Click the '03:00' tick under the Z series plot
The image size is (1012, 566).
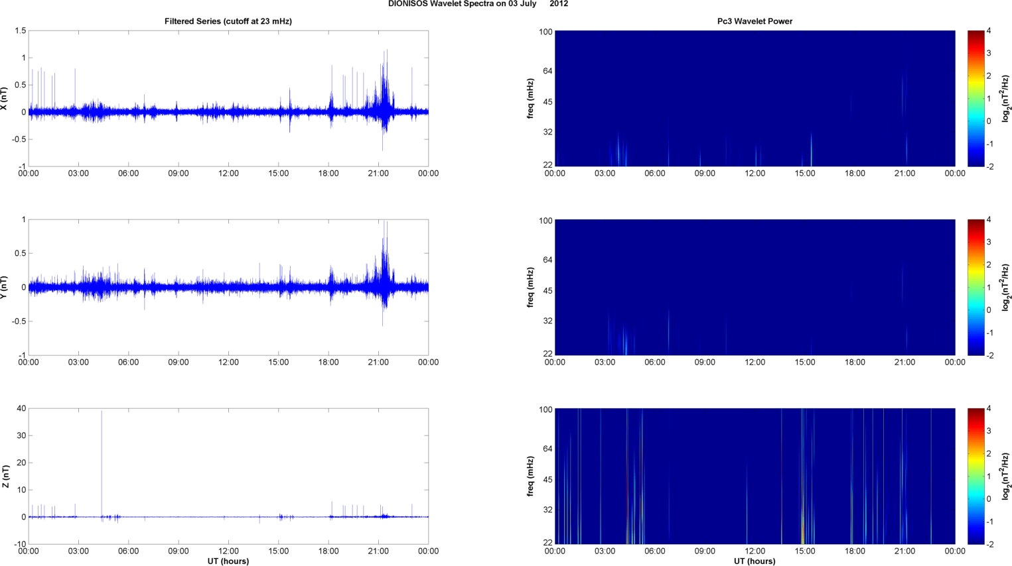click(78, 551)
